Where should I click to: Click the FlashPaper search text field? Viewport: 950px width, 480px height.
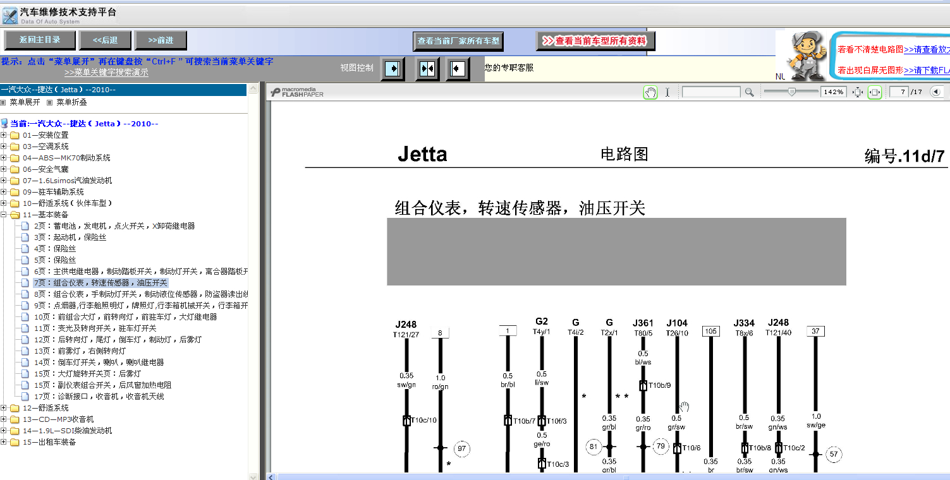pyautogui.click(x=711, y=92)
